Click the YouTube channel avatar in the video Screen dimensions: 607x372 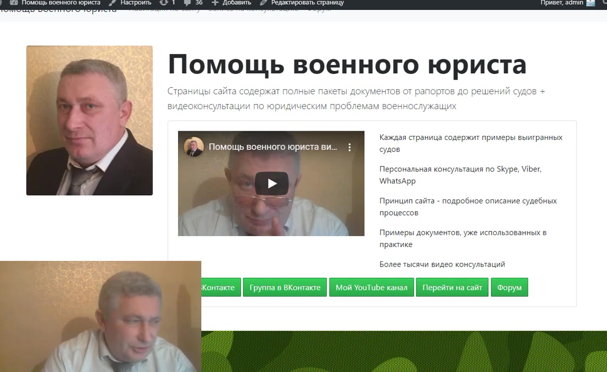[194, 147]
